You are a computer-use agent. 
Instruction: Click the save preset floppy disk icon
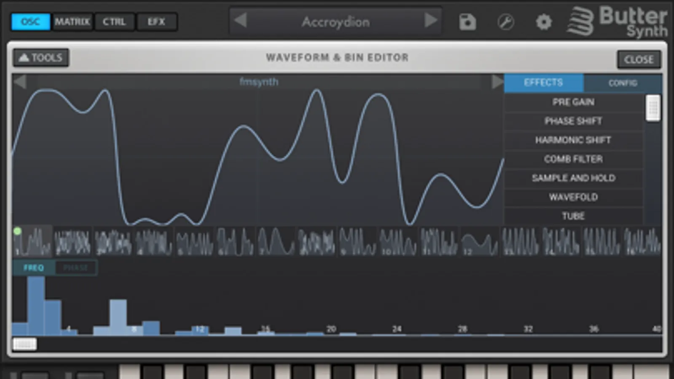coord(467,21)
